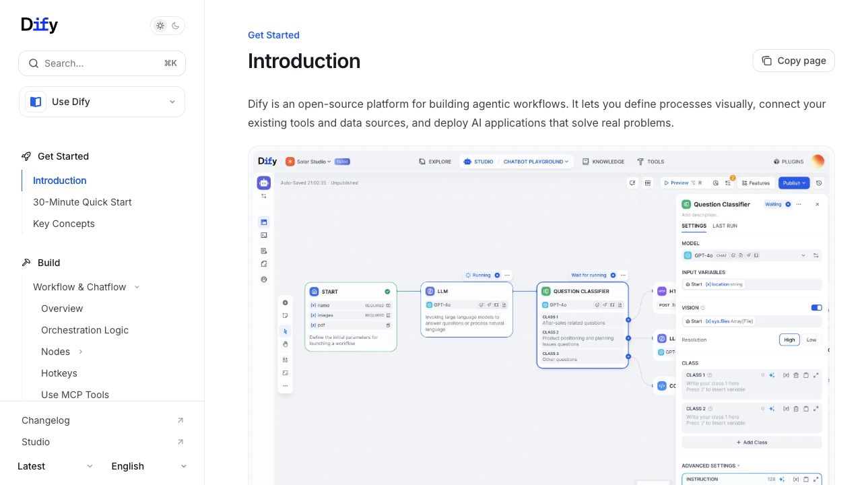Select the Build sidebar section heading
Image resolution: width=862 pixels, height=485 pixels.
point(48,263)
